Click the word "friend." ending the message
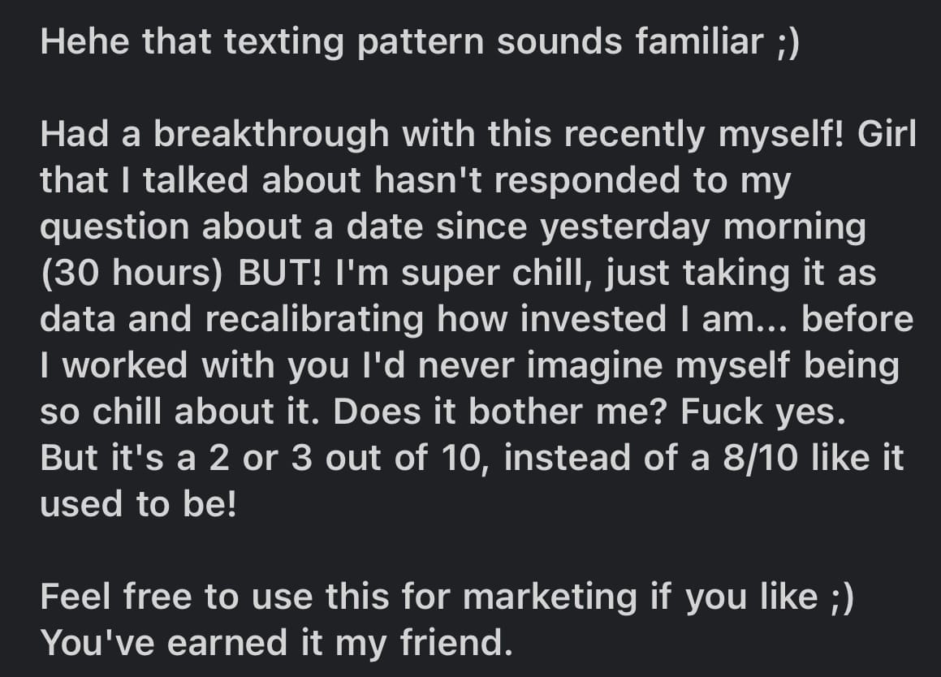This screenshot has height=677, width=941. 456,642
